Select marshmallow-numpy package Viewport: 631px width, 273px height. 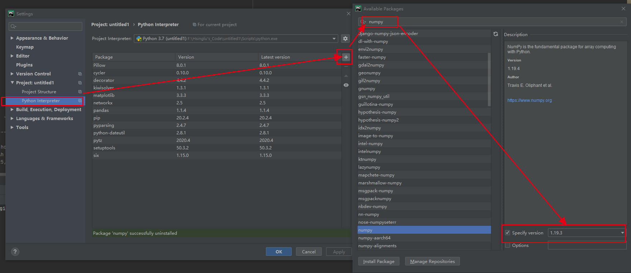tap(424, 183)
